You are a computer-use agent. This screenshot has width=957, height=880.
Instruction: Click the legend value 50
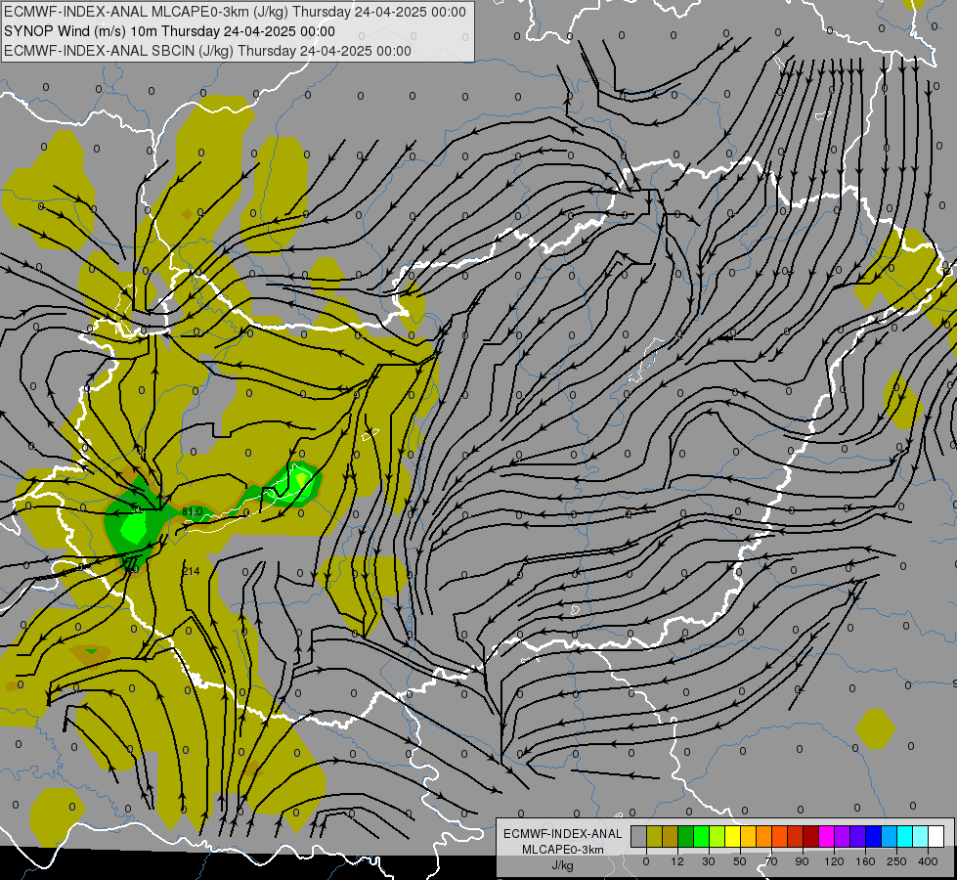click(740, 861)
